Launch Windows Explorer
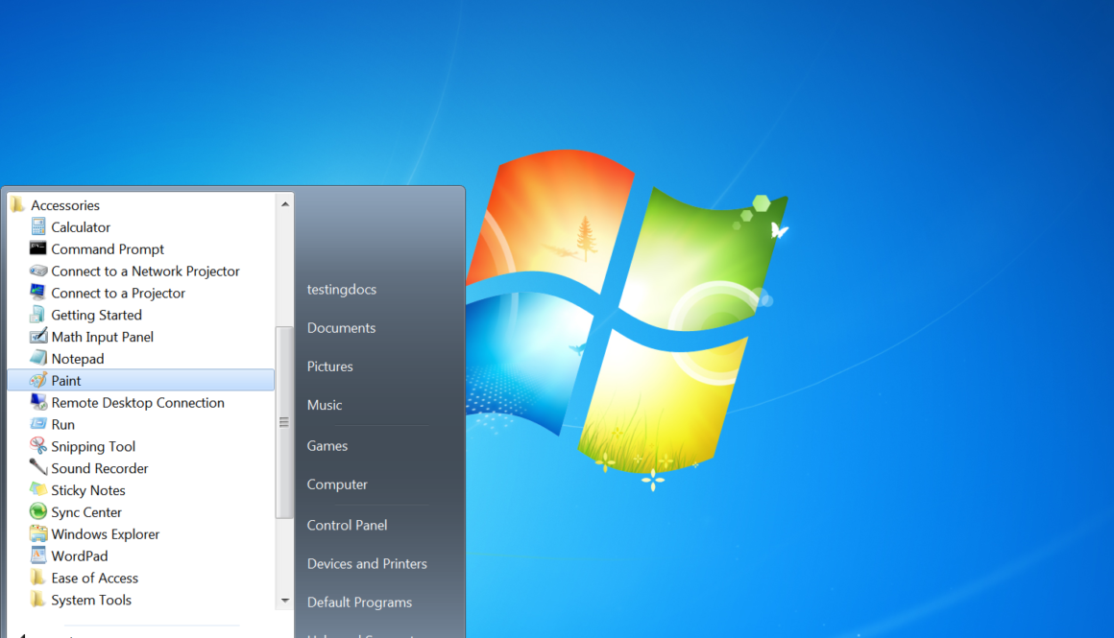This screenshot has width=1114, height=638. click(x=103, y=533)
